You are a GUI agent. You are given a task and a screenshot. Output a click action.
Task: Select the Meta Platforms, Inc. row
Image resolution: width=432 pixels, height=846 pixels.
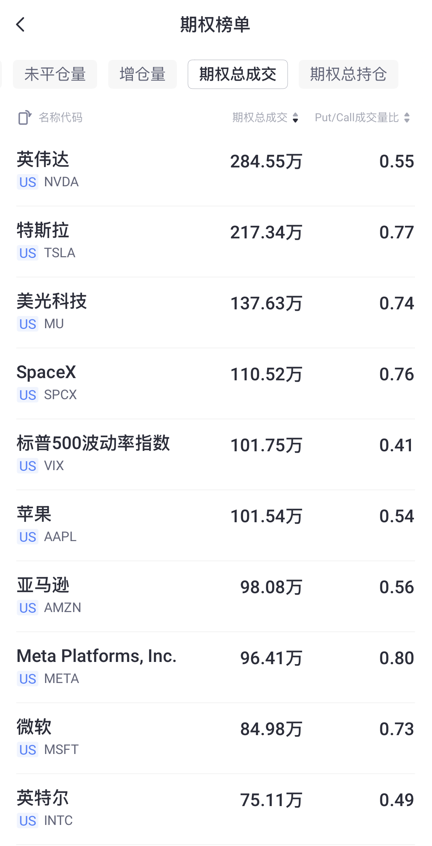point(216,667)
